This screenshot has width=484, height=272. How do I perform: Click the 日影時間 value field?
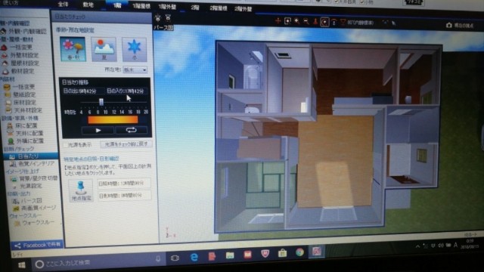pos(124,196)
